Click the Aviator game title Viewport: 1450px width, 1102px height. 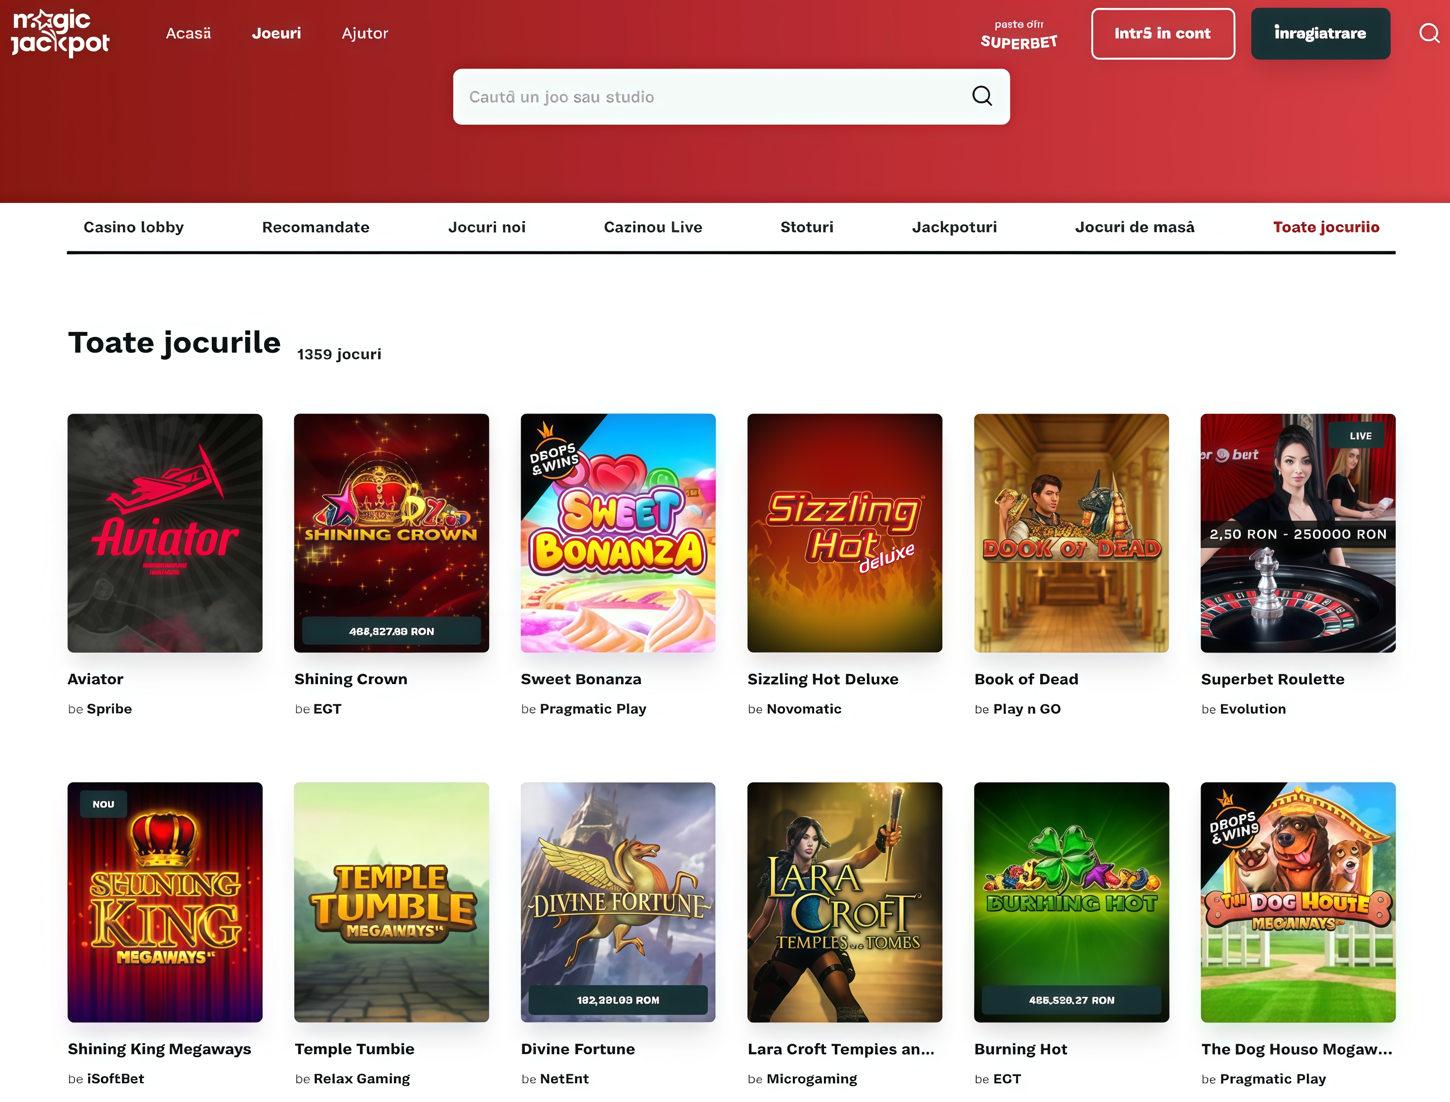(x=96, y=679)
